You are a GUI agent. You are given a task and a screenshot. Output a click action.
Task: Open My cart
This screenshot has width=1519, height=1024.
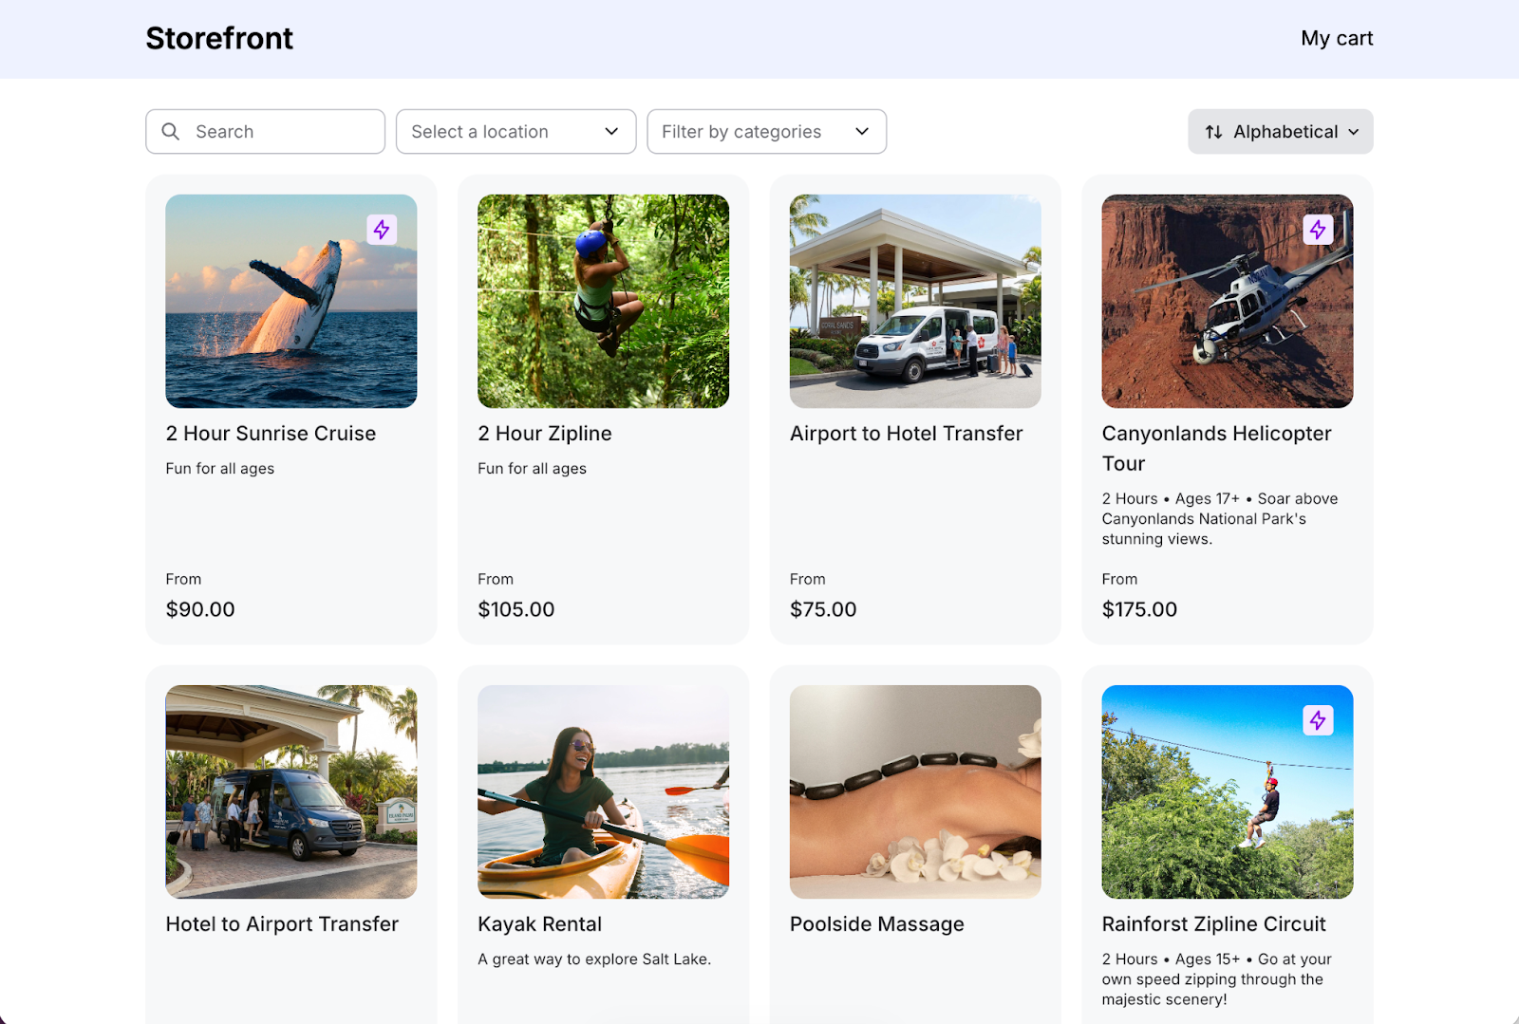coord(1336,39)
